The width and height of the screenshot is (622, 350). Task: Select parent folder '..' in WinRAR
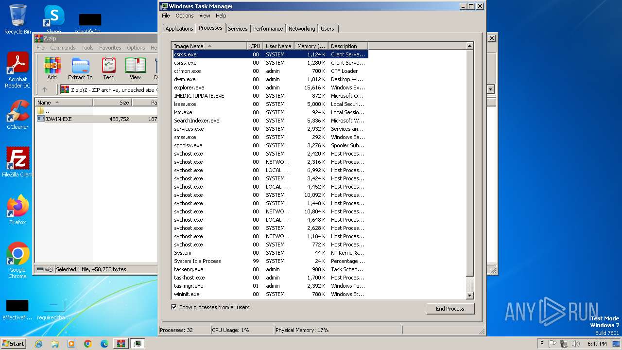97,111
